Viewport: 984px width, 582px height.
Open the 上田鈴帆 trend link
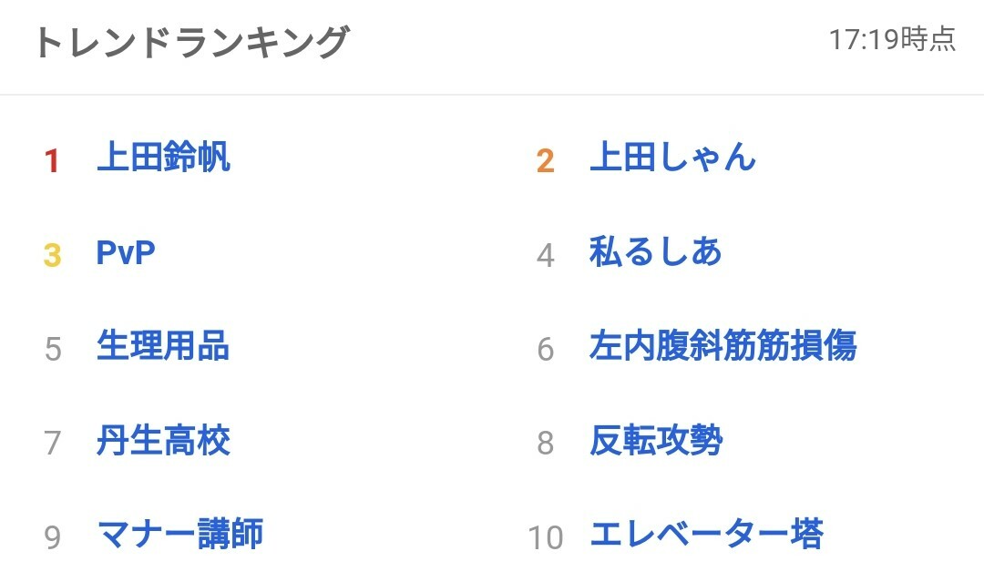coord(164,157)
